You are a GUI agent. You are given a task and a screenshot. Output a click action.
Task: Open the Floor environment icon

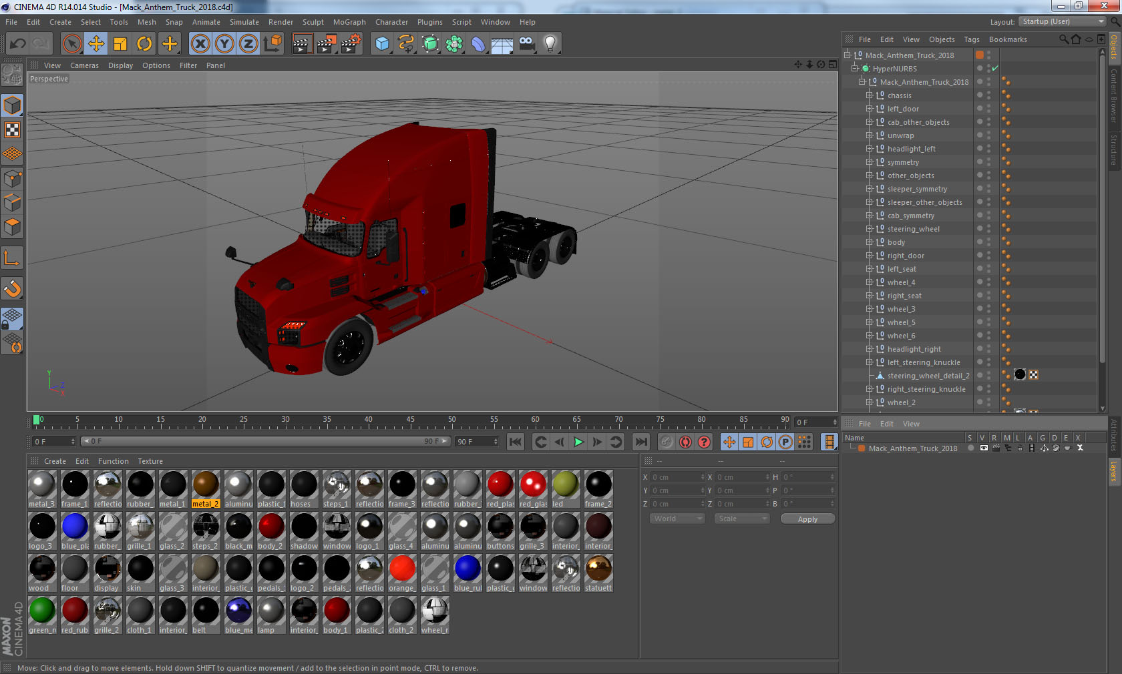click(502, 44)
